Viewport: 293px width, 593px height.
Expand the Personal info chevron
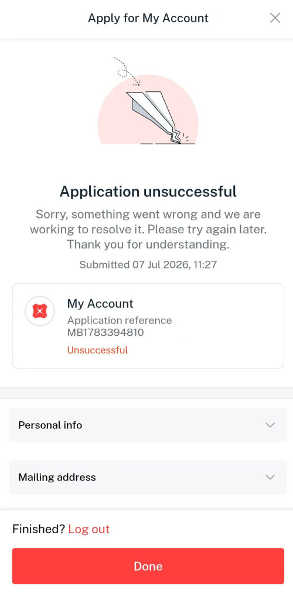[270, 425]
